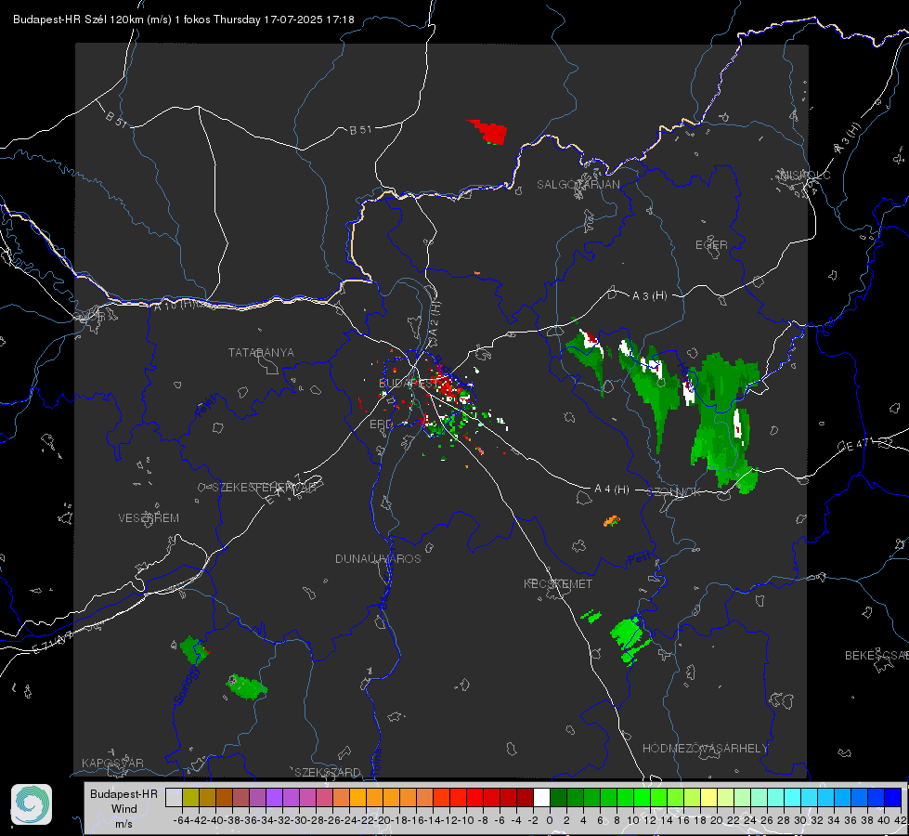
Task: Click the grey first swatch left of -64
Action: tap(174, 797)
